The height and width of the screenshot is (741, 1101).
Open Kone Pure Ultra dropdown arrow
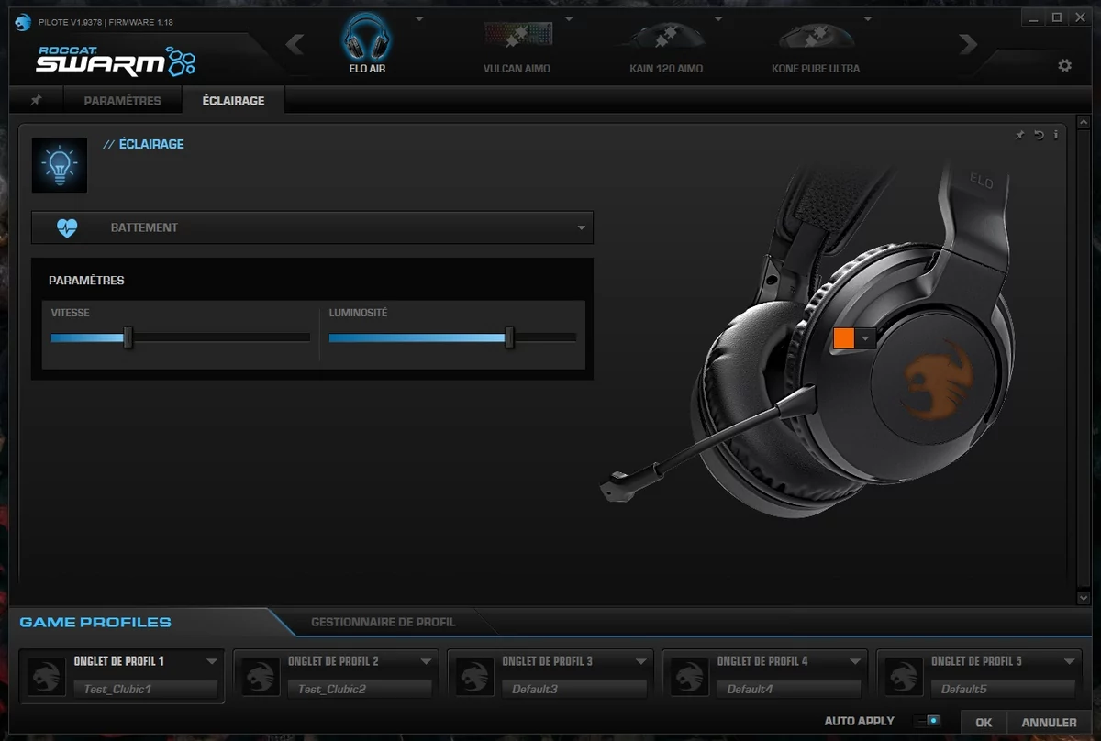tap(868, 17)
